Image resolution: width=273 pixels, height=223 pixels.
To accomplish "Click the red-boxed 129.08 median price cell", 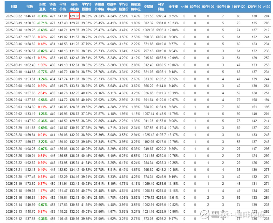I will coord(74,16).
